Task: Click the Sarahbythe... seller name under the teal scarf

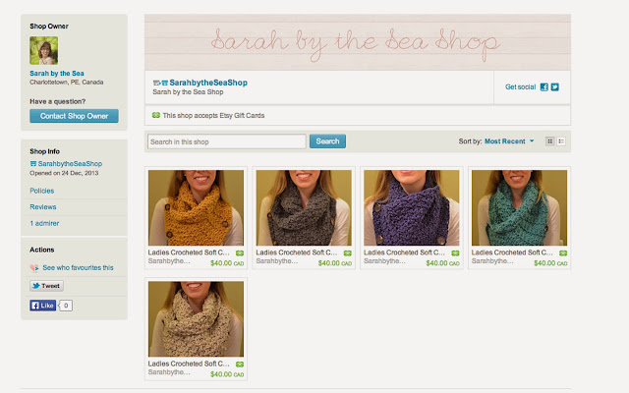Action: tap(492, 261)
